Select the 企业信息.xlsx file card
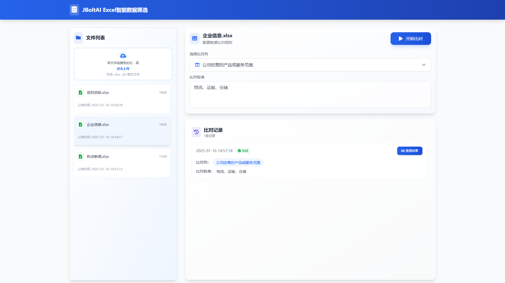 coord(122,131)
